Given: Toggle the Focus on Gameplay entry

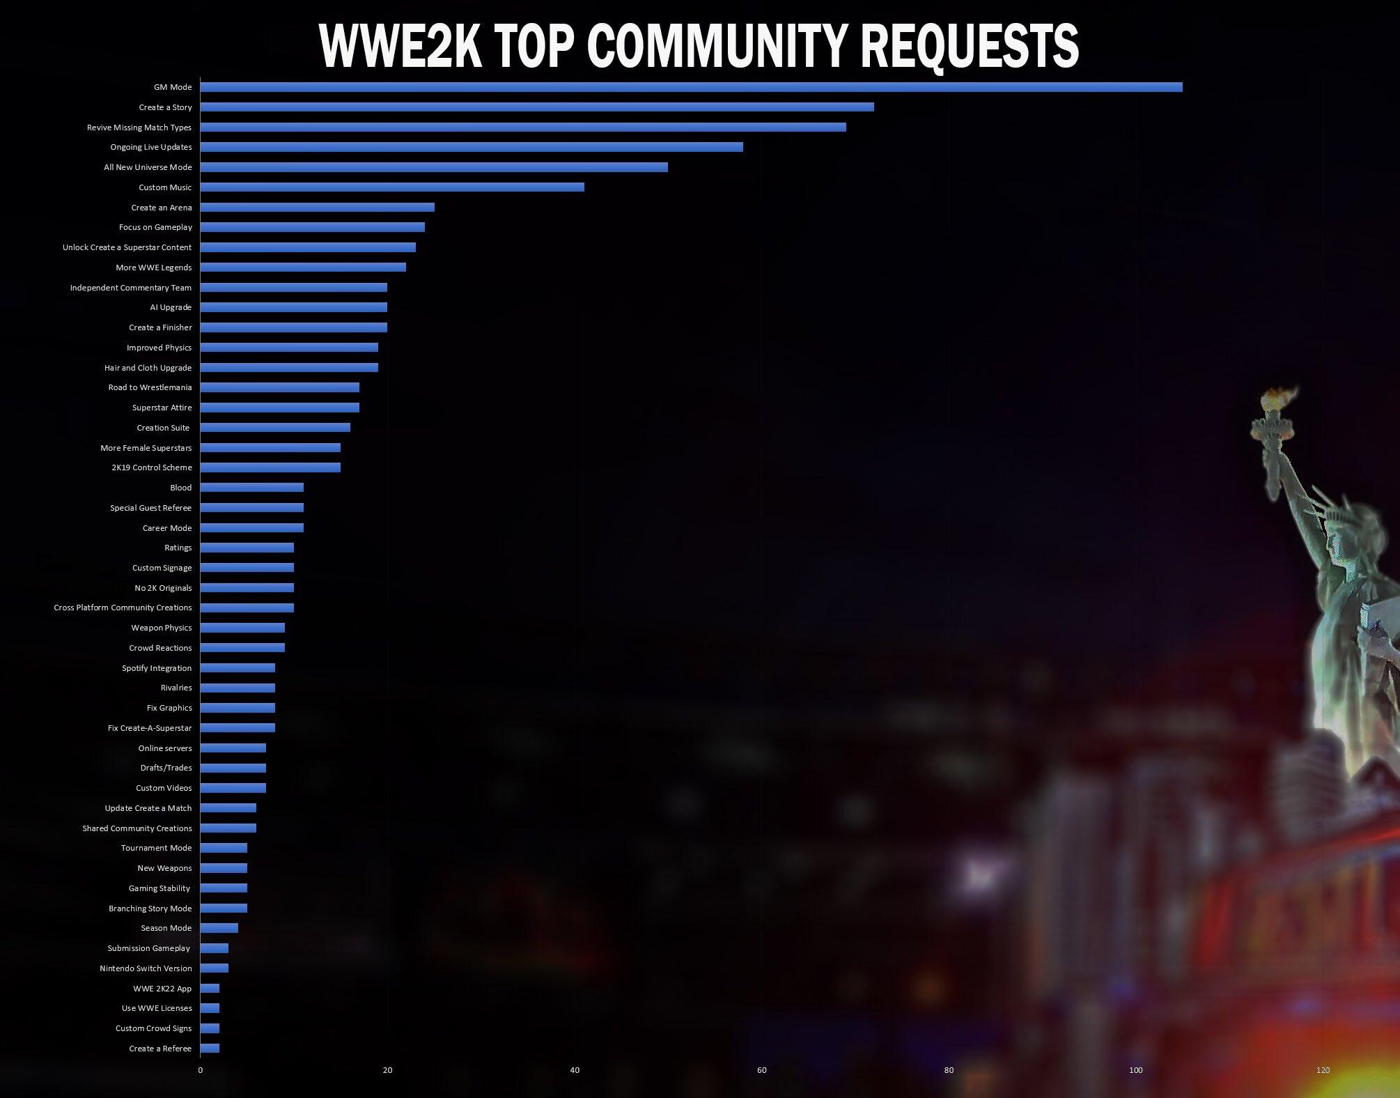Looking at the screenshot, I should click(157, 226).
